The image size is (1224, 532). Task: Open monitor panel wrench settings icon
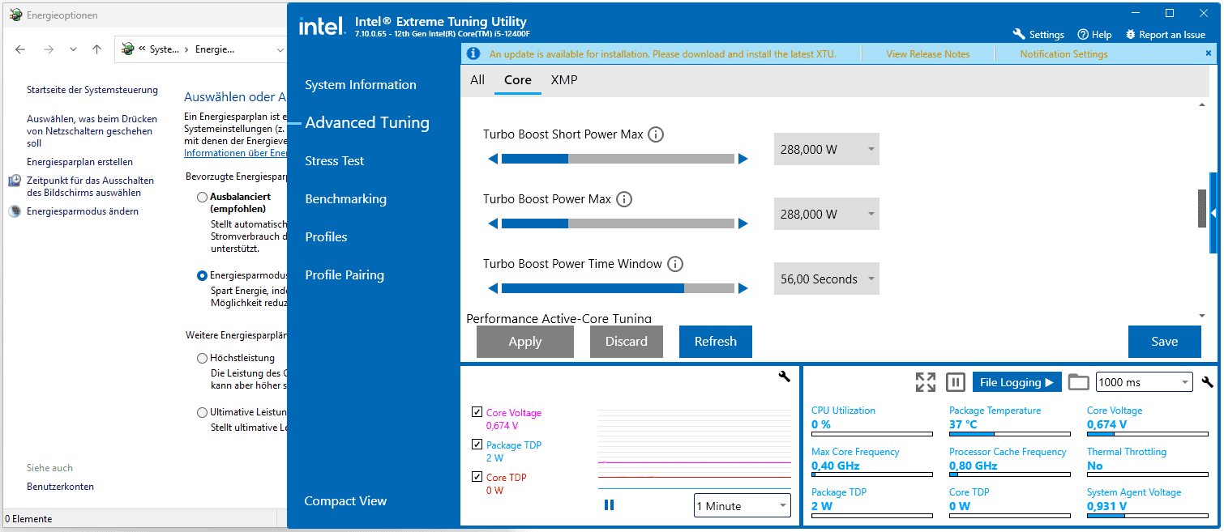click(1207, 382)
